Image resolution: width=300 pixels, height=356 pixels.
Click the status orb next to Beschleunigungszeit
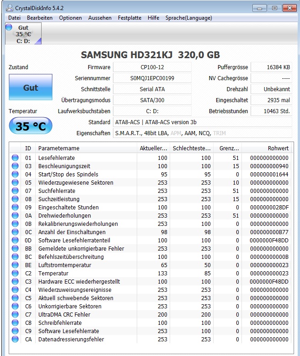15,166
